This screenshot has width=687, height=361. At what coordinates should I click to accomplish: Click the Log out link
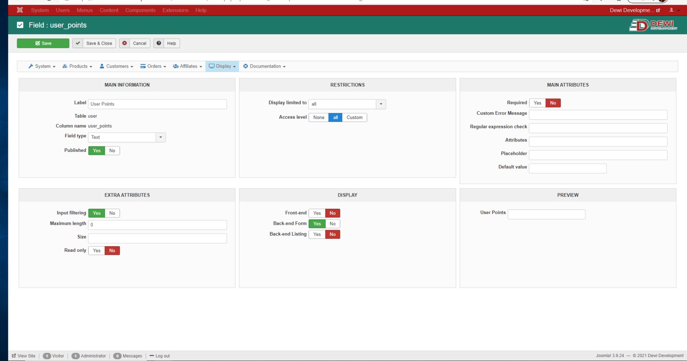(x=160, y=356)
